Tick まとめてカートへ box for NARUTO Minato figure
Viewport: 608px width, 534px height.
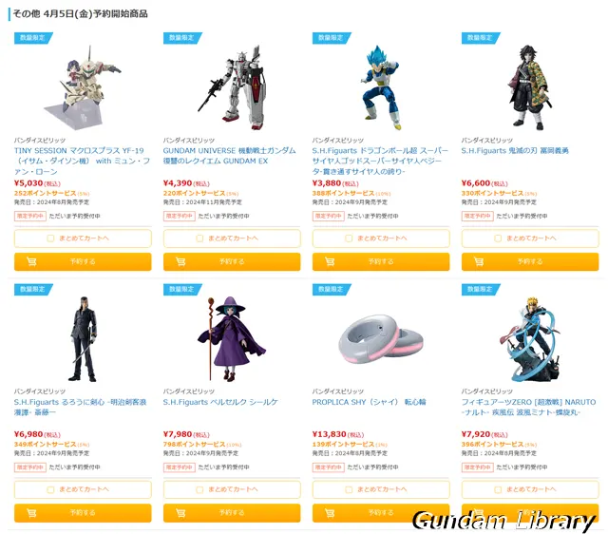[498, 489]
